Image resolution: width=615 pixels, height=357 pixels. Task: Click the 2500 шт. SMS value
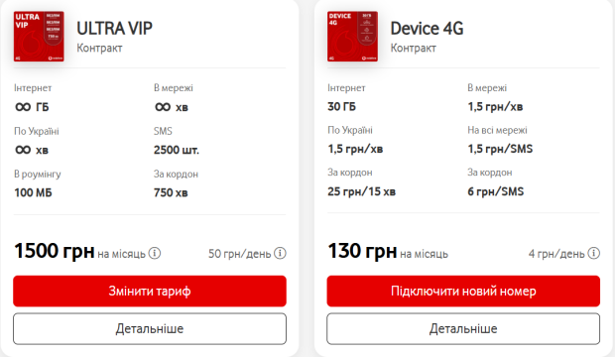pyautogui.click(x=177, y=150)
